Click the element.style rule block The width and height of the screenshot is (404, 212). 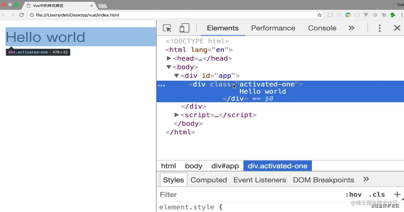click(191, 207)
